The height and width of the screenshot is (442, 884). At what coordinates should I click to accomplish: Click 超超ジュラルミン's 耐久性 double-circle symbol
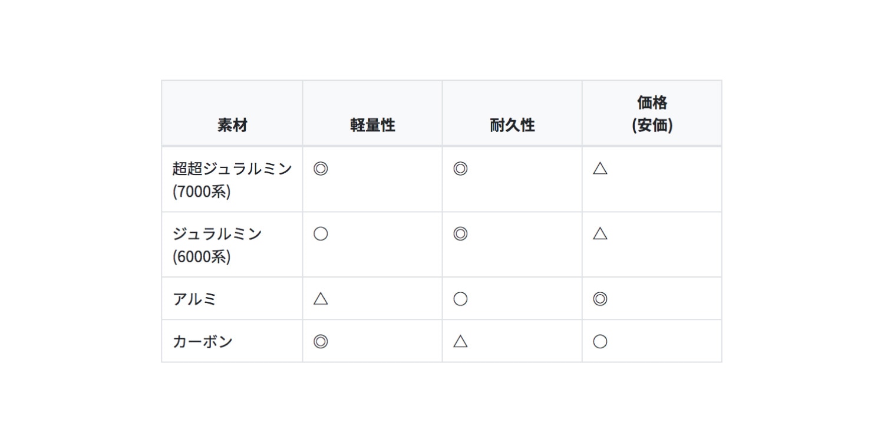pyautogui.click(x=460, y=169)
